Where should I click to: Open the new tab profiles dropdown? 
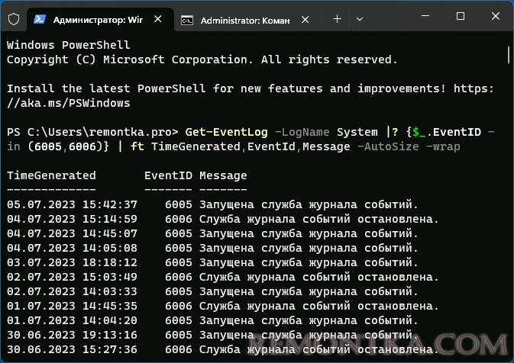point(360,19)
